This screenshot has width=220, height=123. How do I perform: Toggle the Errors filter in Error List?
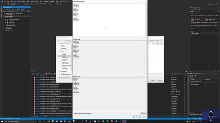pos(49,74)
